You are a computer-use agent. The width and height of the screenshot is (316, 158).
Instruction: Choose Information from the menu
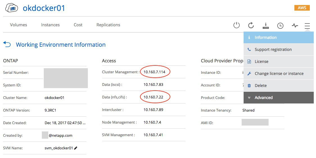(278, 37)
